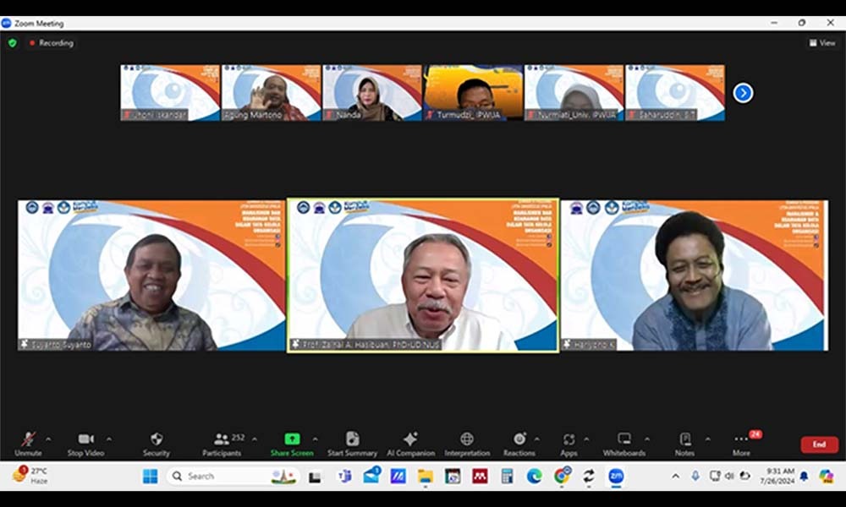
Task: Expand the video options arrow beside Stop Video
Action: pos(109,439)
